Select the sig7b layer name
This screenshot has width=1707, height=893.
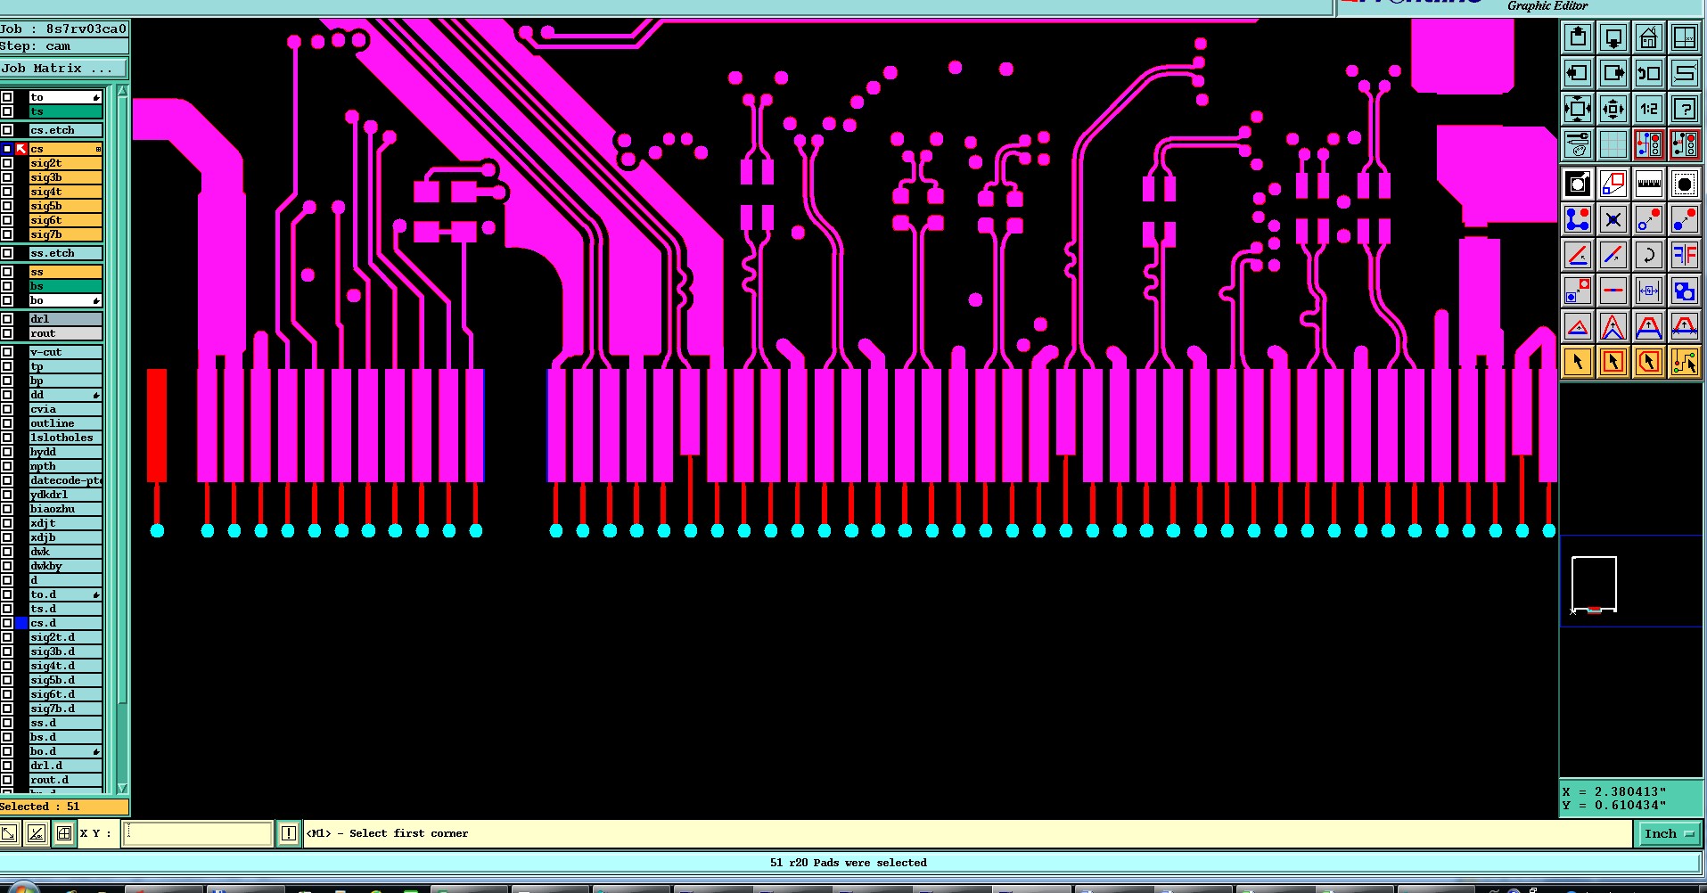coord(65,234)
